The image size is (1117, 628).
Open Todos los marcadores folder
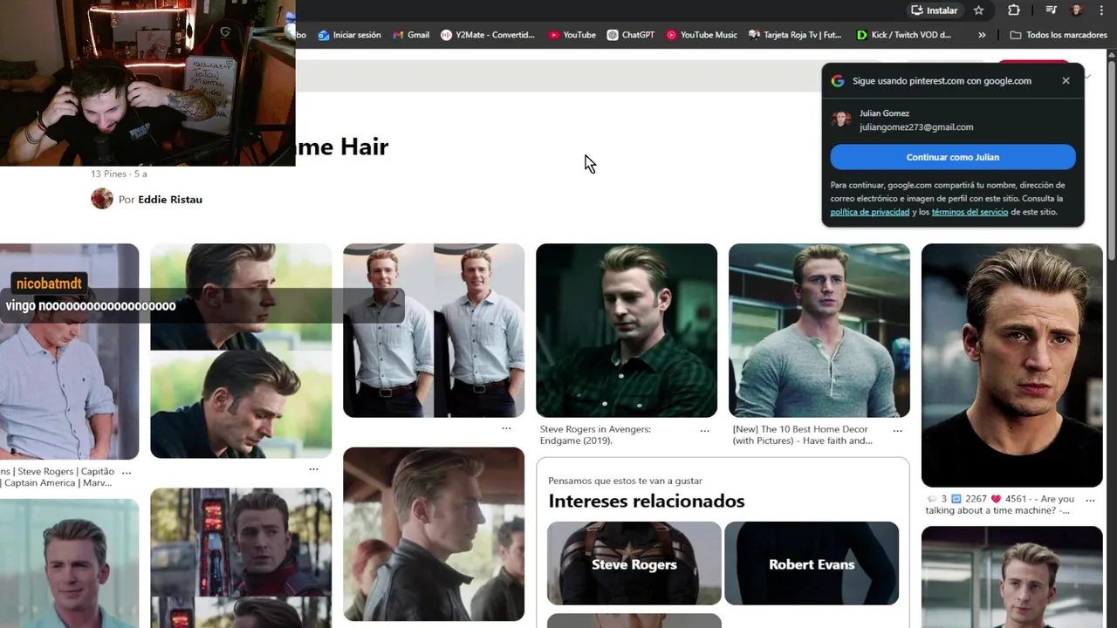pyautogui.click(x=1059, y=35)
